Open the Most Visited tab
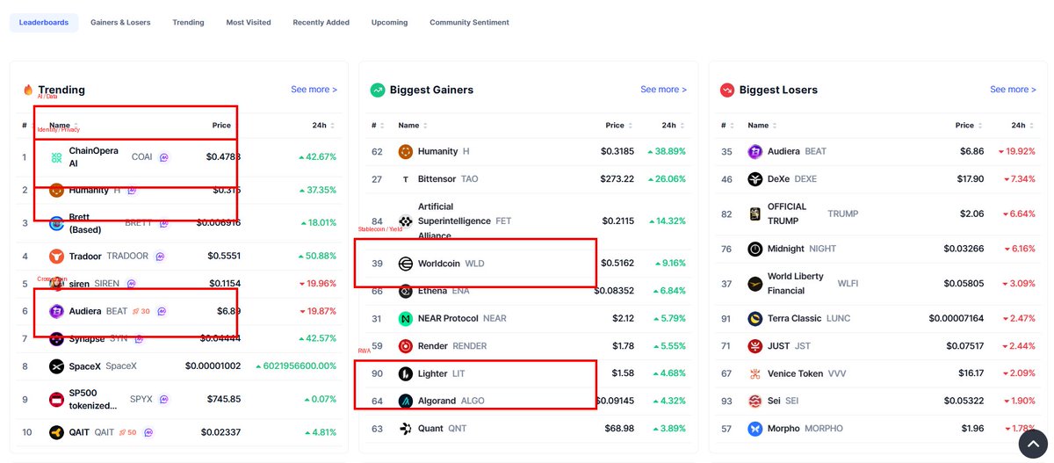The image size is (1054, 463). pyautogui.click(x=249, y=22)
